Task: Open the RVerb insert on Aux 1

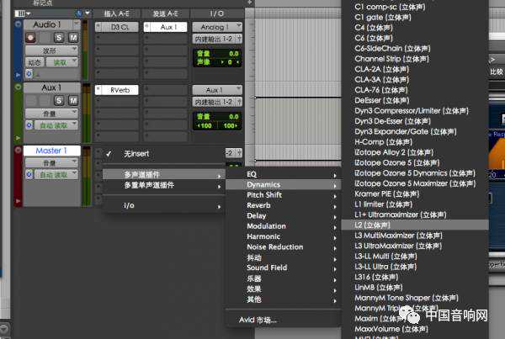Action: tap(120, 89)
